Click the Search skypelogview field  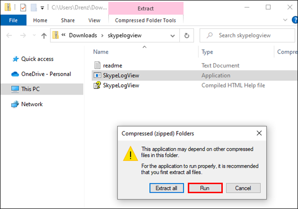tap(249, 35)
